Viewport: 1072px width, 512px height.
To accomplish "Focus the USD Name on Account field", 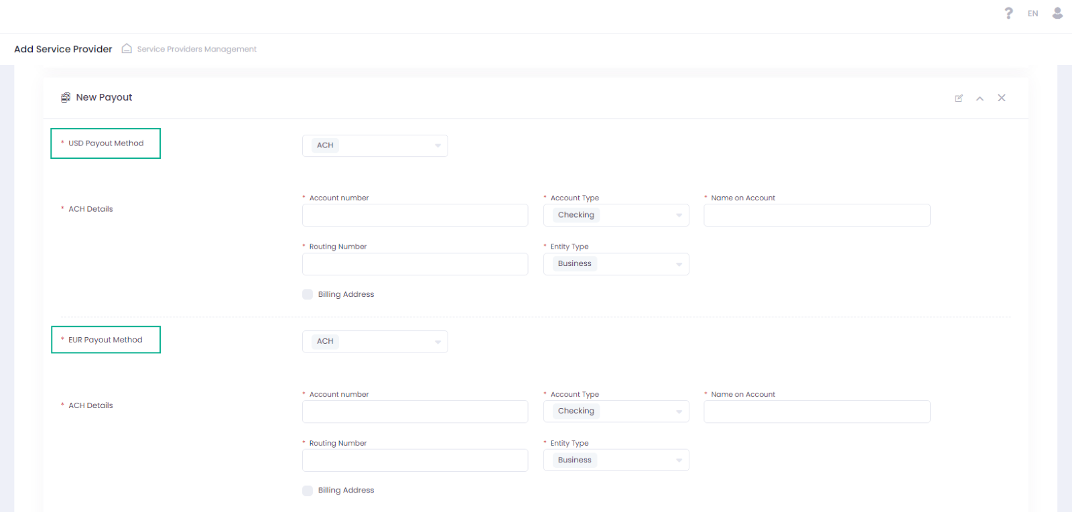I will click(x=816, y=215).
